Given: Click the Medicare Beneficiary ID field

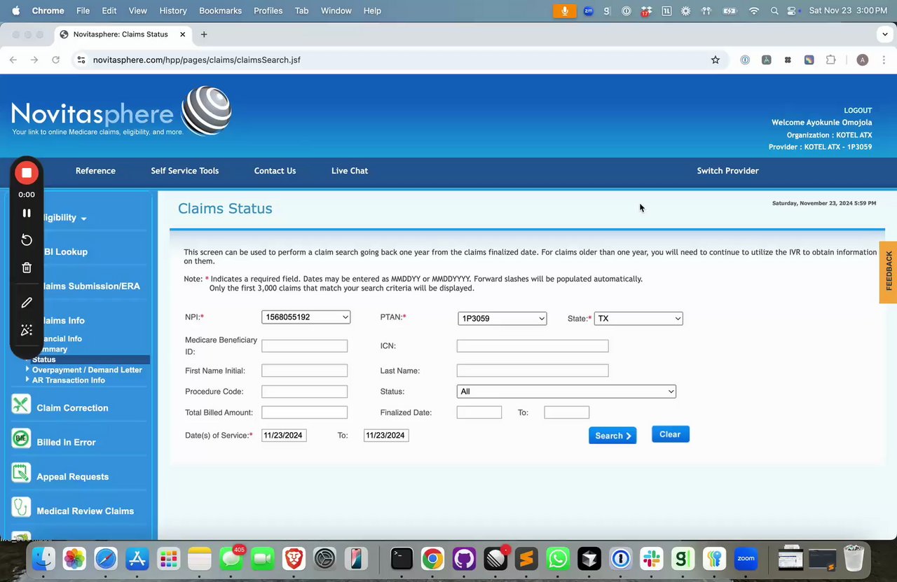Looking at the screenshot, I should tap(304, 346).
